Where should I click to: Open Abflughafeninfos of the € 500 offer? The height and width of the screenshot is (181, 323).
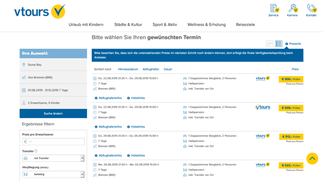pyautogui.click(x=108, y=98)
